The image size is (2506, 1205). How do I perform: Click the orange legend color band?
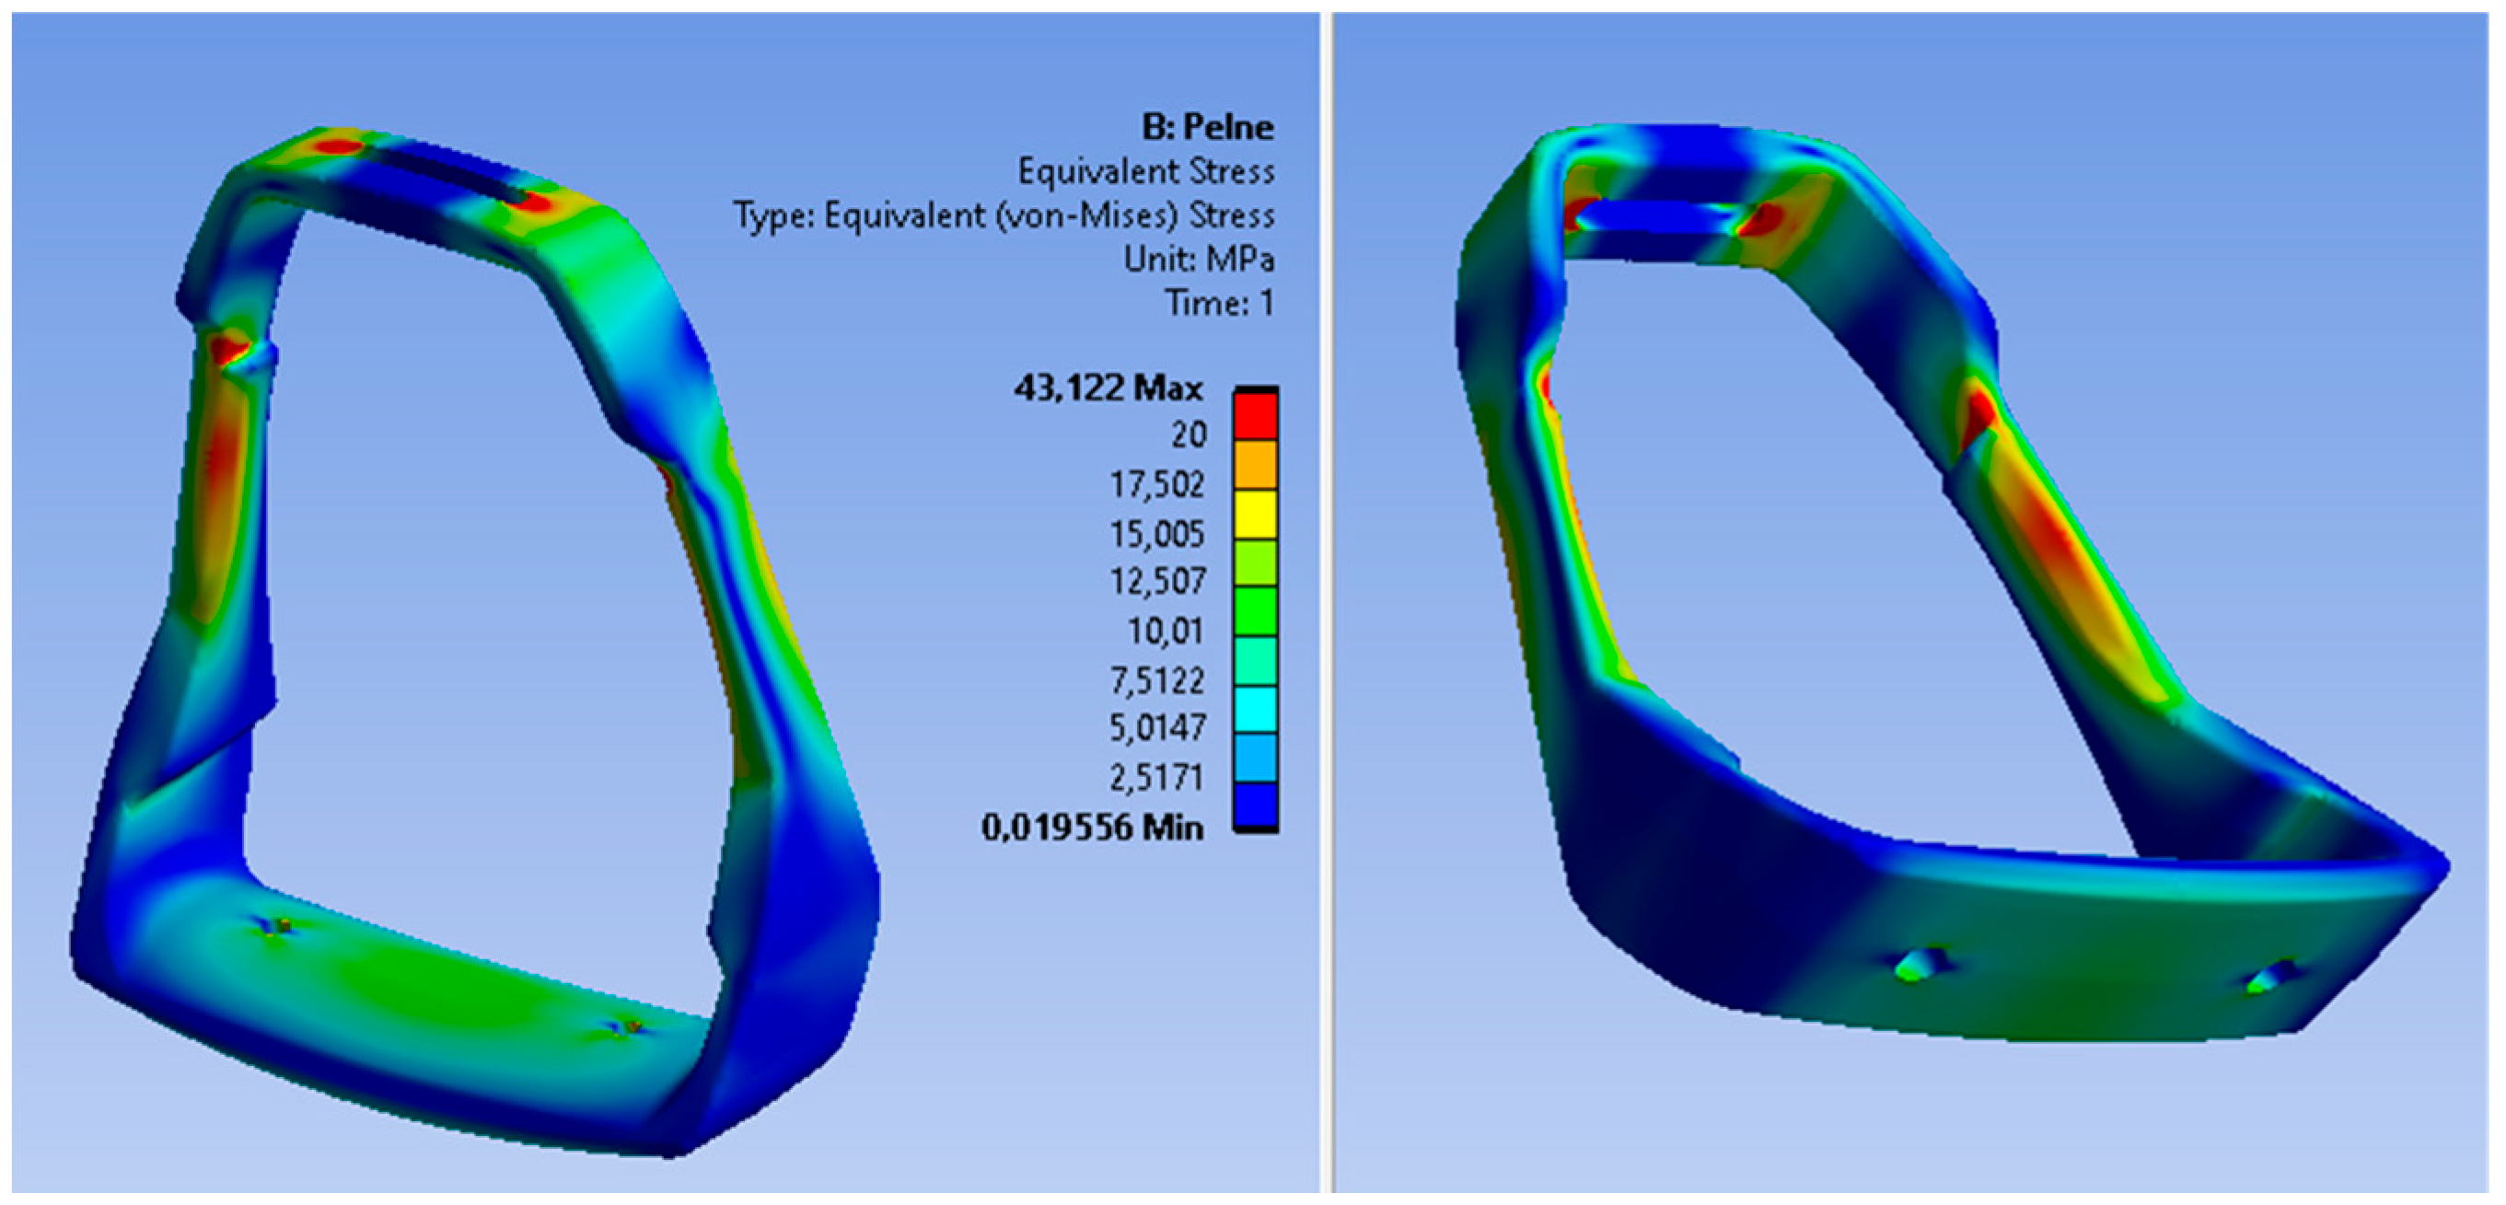coord(1255,465)
